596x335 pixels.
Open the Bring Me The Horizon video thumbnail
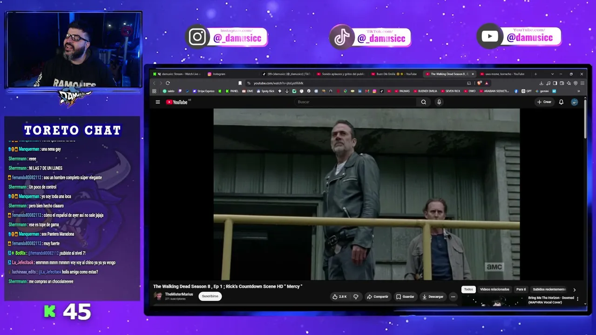[x=494, y=301]
